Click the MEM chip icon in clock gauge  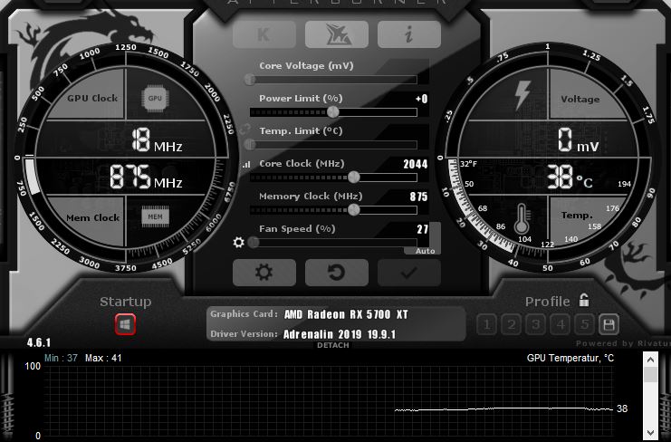[155, 217]
